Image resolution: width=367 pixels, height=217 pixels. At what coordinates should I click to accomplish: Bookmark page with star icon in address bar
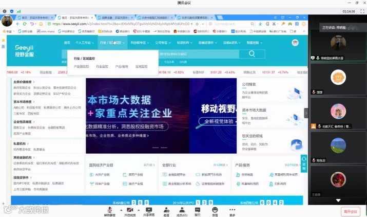197,24
